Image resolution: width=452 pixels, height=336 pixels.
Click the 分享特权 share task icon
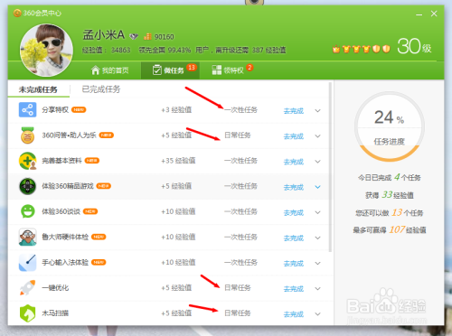[27, 109]
